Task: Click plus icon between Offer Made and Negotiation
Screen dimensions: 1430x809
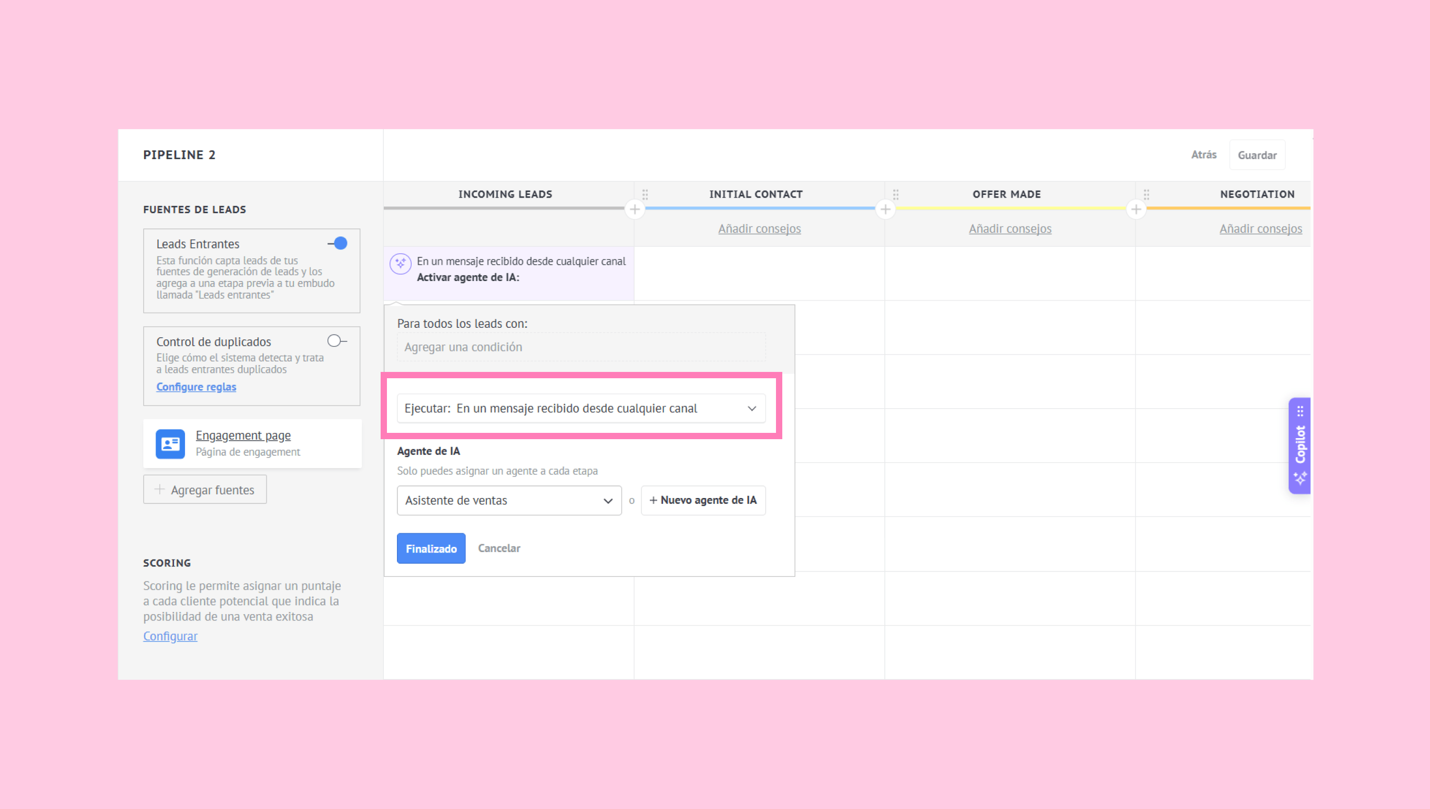Action: click(1136, 210)
